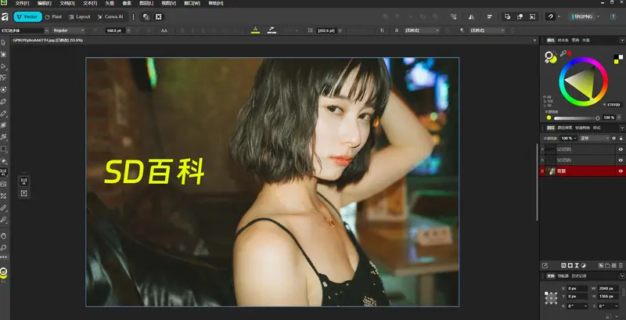Select the Move tool in the left toolbar
626x320 pixels.
[4, 42]
